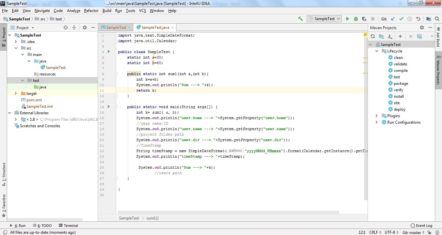Open the run configurations dropdown showing SampleTest
Viewport: 442px width, 235px height.
click(x=324, y=18)
